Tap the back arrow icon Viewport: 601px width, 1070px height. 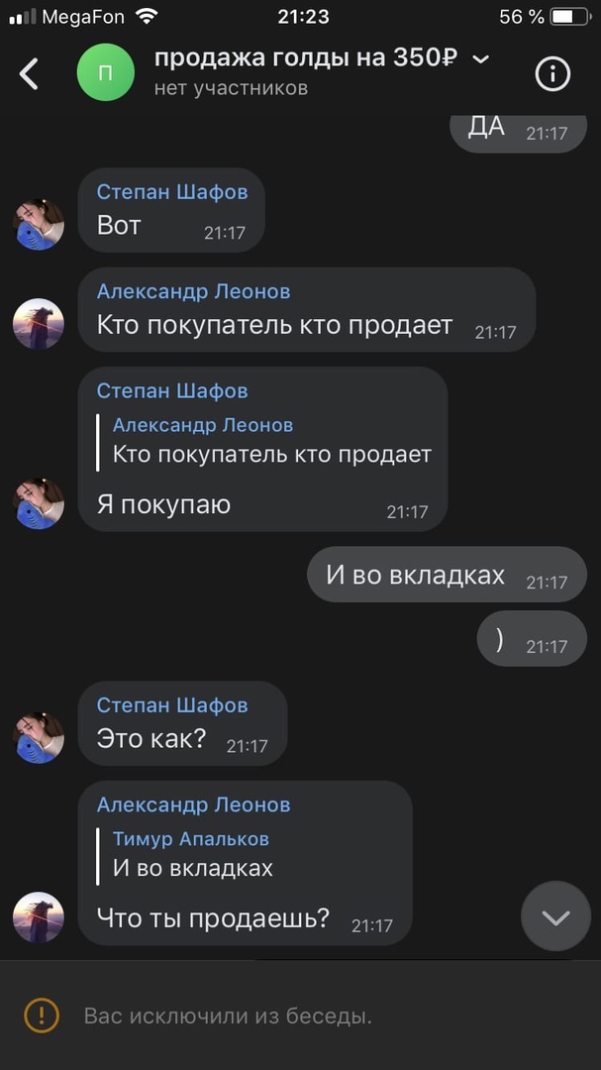[29, 73]
